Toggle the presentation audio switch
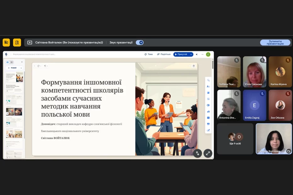The height and width of the screenshot is (195, 293). tap(140, 42)
